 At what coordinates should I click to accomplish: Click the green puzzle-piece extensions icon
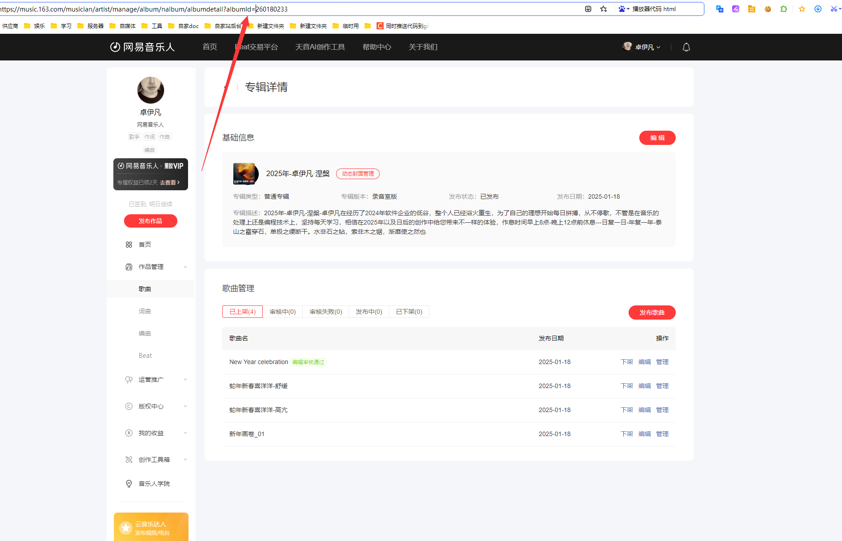pos(783,9)
